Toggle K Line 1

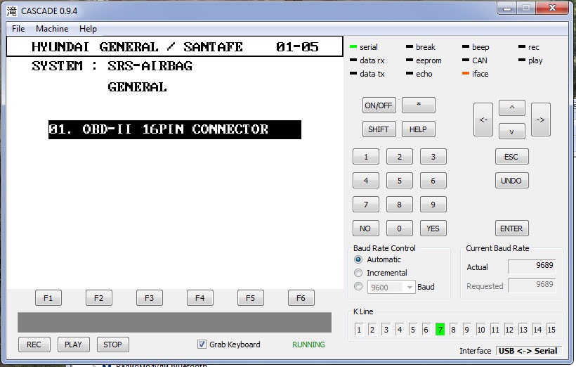(359, 330)
